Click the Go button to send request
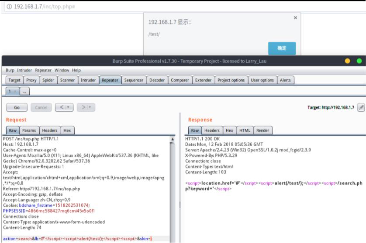 tap(17, 107)
